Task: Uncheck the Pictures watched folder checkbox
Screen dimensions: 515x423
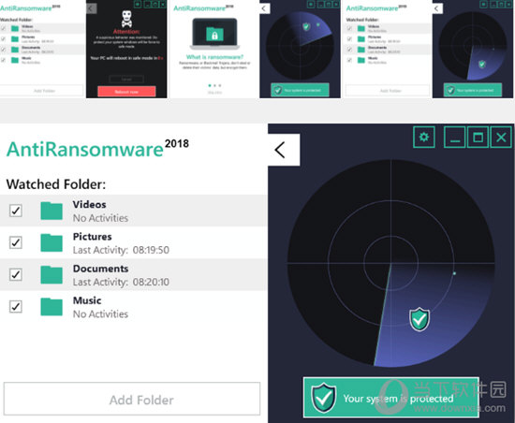Action: 16,242
